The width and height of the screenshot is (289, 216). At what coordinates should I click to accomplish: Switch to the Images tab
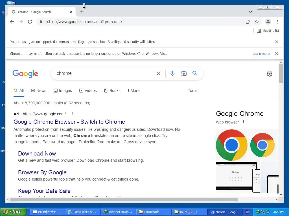pyautogui.click(x=63, y=91)
